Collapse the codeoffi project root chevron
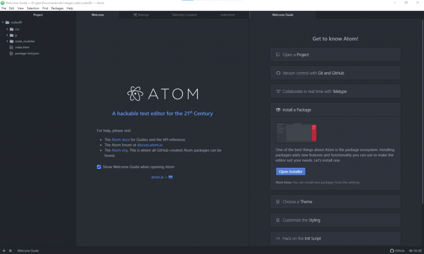 point(3,22)
